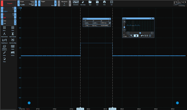Click channel B minus button
The image size is (187, 110).
[x=2, y=16]
